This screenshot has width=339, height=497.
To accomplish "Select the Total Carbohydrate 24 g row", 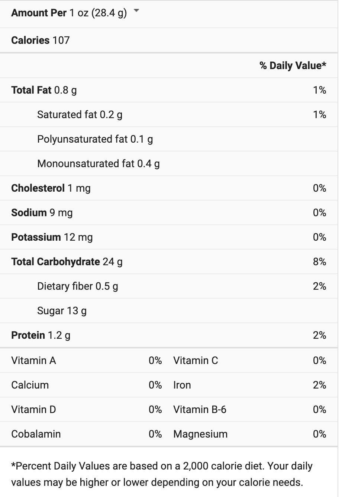I will tap(67, 262).
